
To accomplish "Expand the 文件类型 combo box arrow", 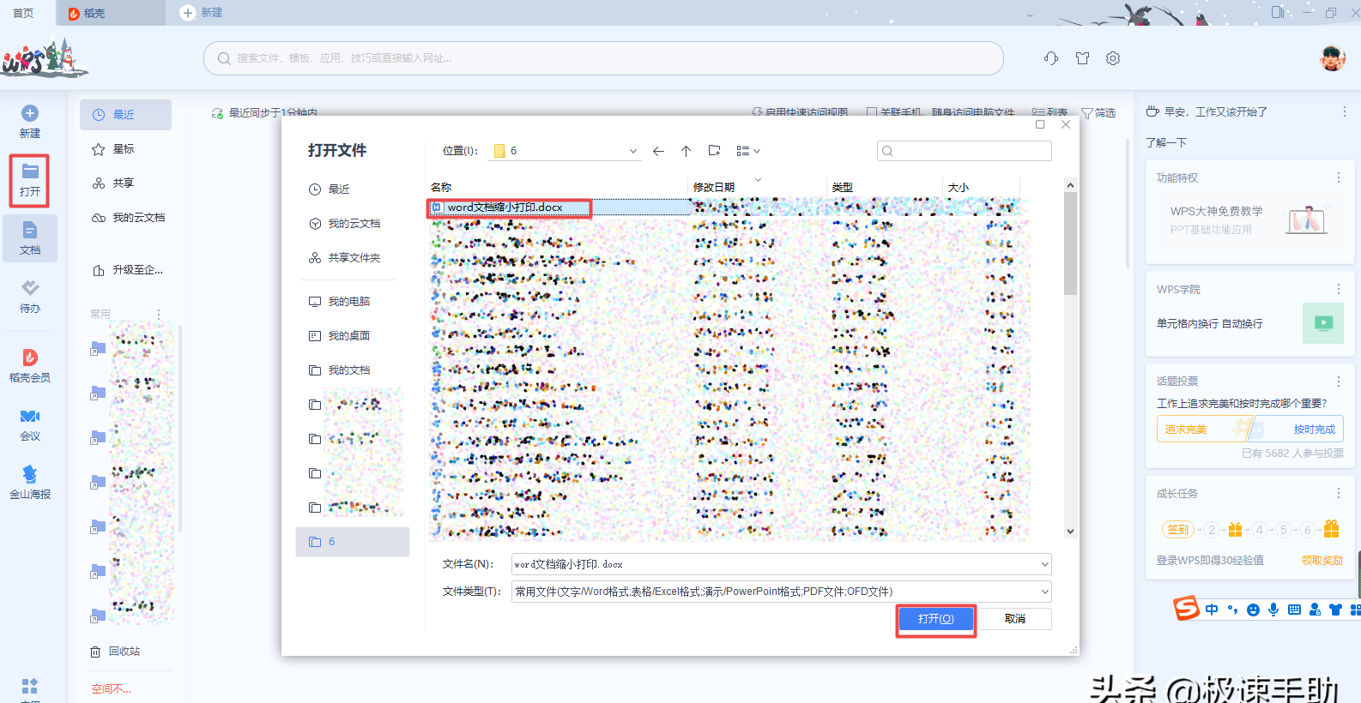I will [x=1044, y=592].
